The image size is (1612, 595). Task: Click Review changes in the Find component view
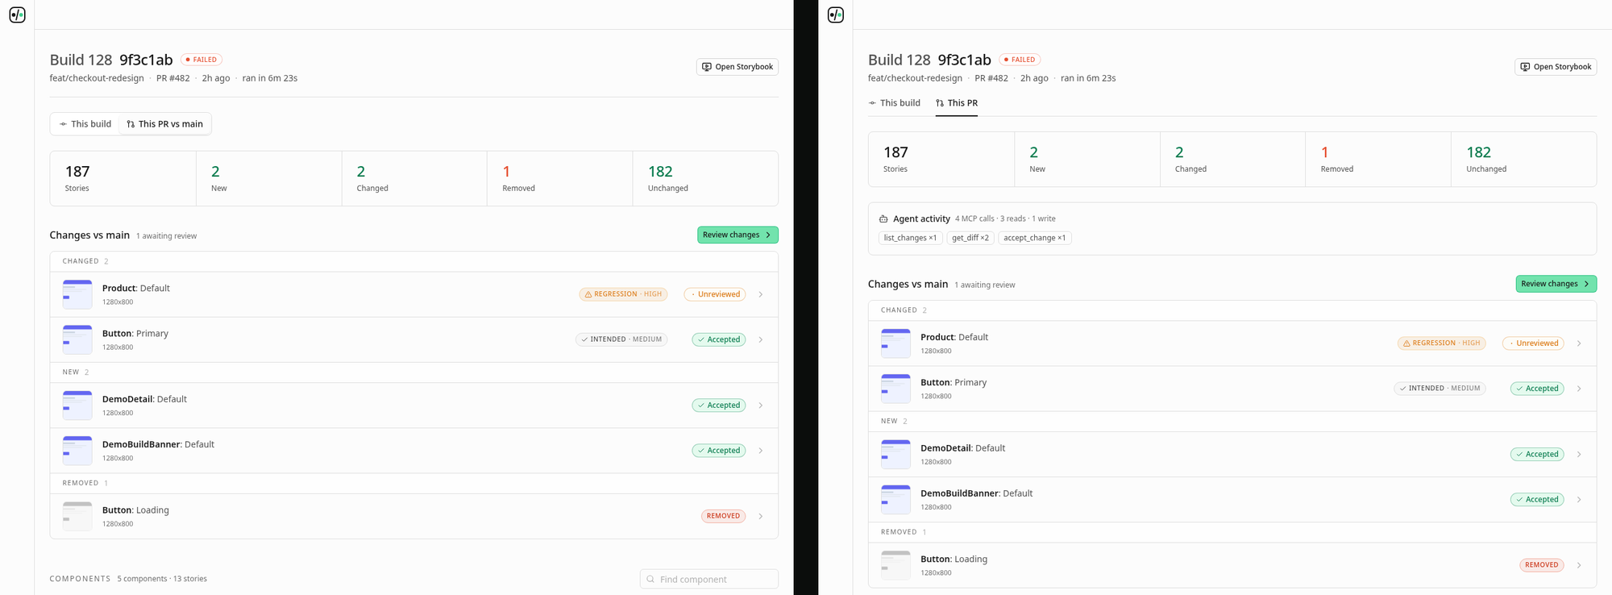737,235
